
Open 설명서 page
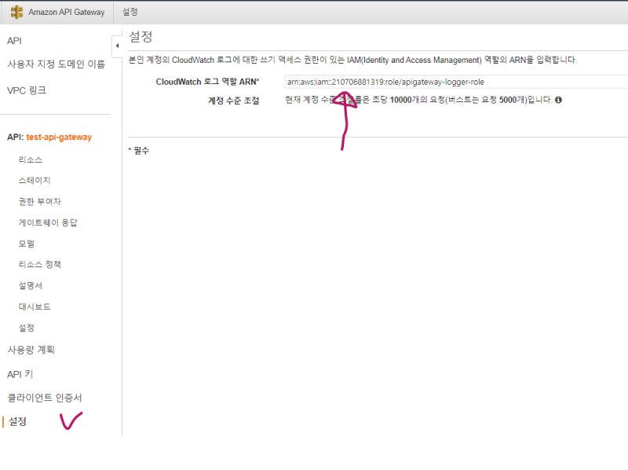(30, 286)
